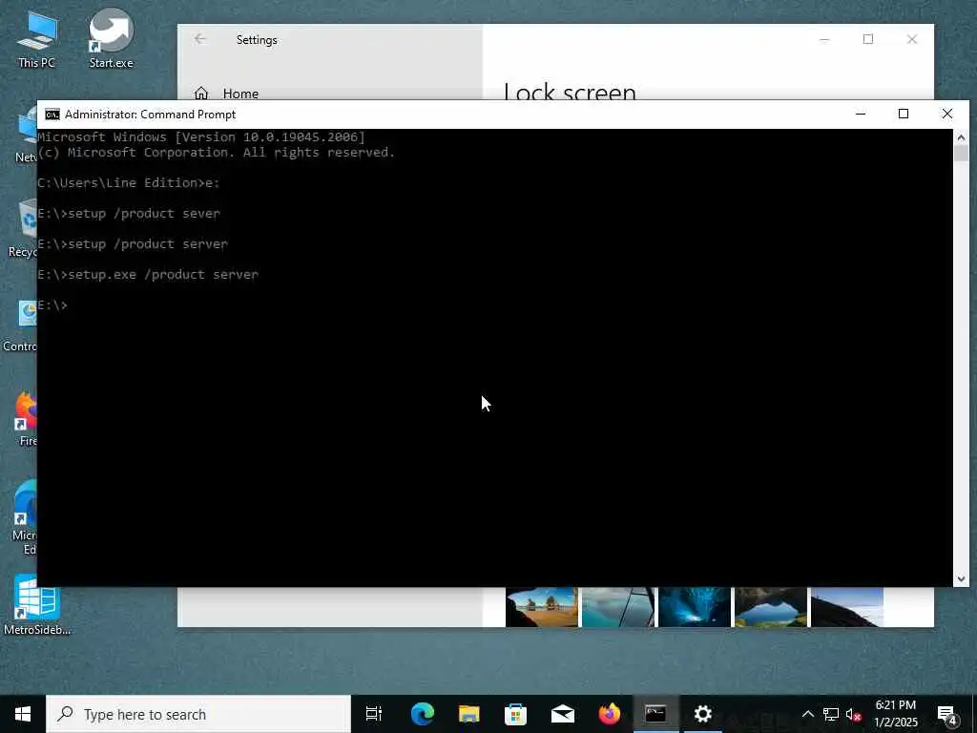Screen dimensions: 977x733
Task: Select the dark mountain lock screen thumbnail
Action: point(847,606)
